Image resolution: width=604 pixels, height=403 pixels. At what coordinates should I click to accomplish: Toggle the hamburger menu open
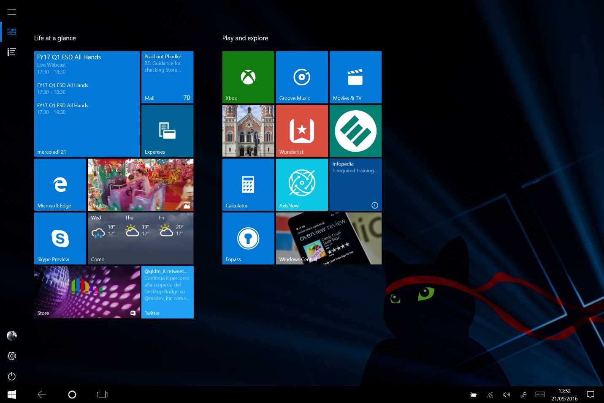pyautogui.click(x=11, y=12)
